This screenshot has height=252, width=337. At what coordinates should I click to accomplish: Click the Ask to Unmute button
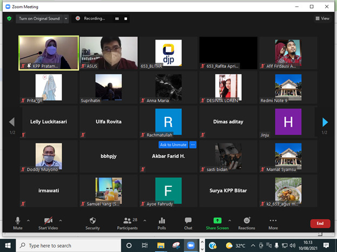[173, 145]
